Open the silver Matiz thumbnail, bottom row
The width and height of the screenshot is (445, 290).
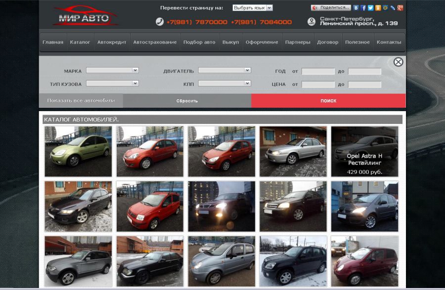click(222, 261)
